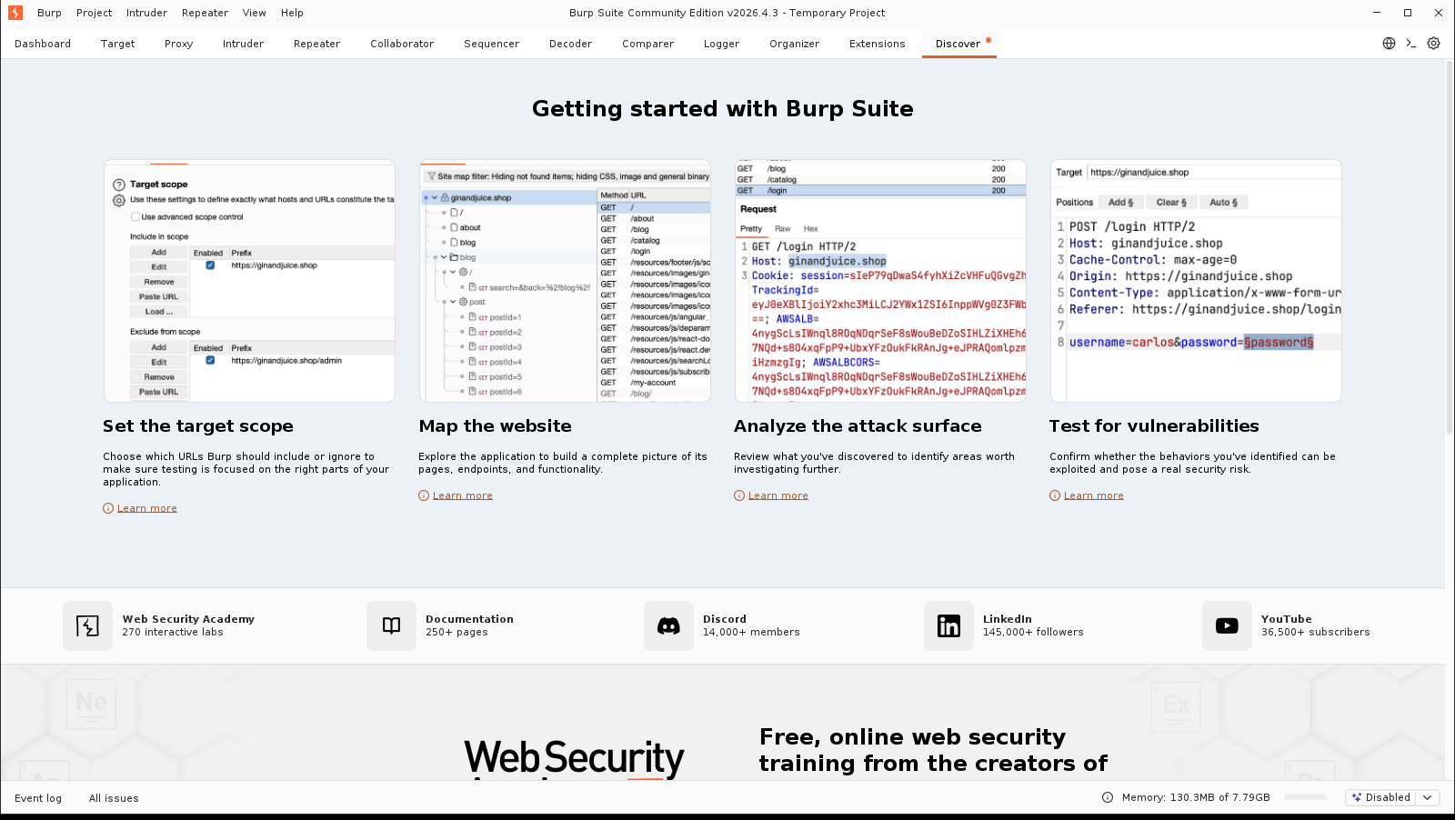
Task: Open the View menu
Action: pos(255,13)
